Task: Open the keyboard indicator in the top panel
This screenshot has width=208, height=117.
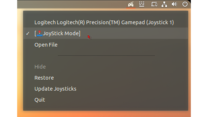Action: [142, 4]
